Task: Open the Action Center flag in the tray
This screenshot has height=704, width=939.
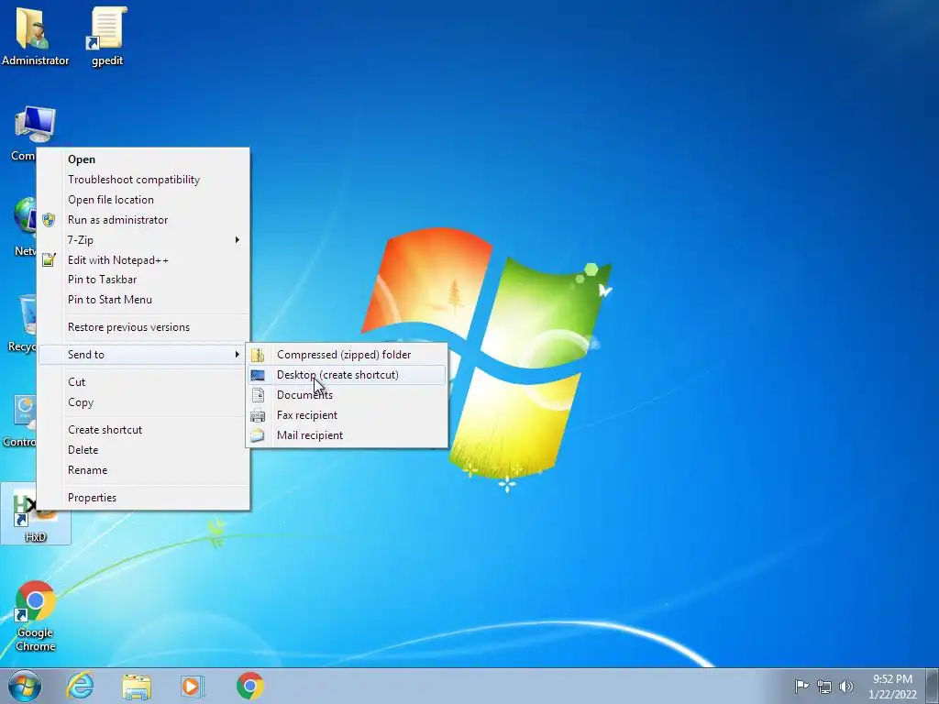Action: click(x=801, y=686)
